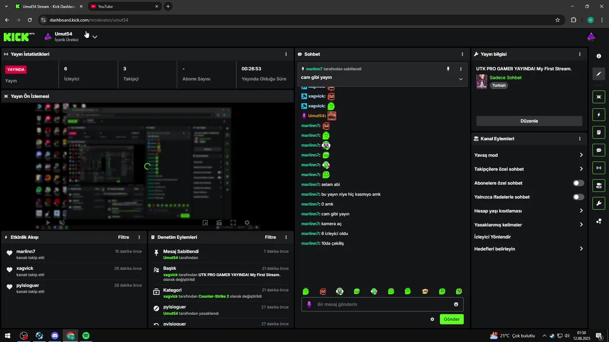Click the pin icon on pinned message
Image resolution: width=609 pixels, height=342 pixels.
(448, 69)
